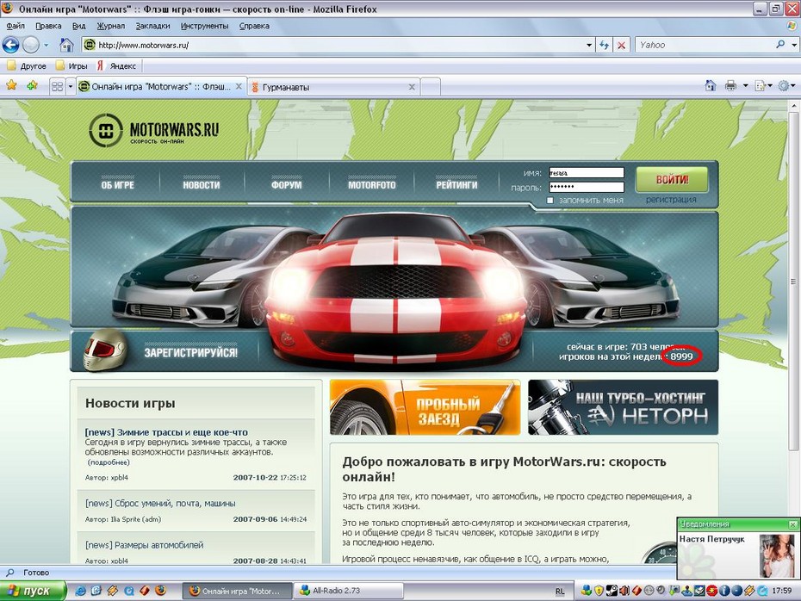Open the Инструменты menu
801x601 pixels.
tap(204, 26)
